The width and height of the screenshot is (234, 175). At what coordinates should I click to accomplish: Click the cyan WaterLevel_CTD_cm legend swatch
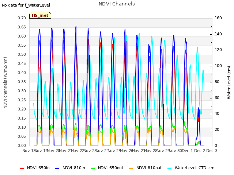pos(169,168)
